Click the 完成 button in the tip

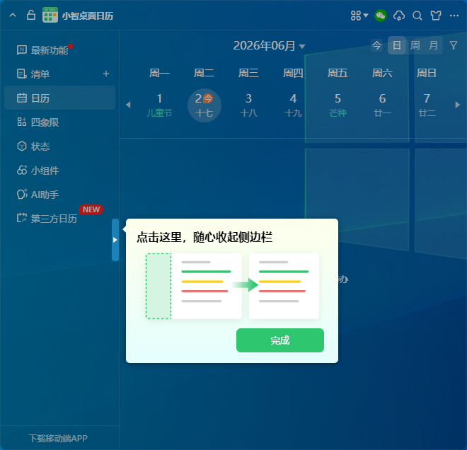tap(280, 340)
